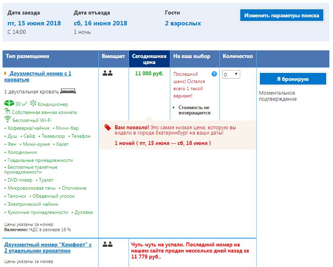This screenshot has height=267, width=333.
Task: Click the 2 взрослых guests value
Action: coord(183,23)
